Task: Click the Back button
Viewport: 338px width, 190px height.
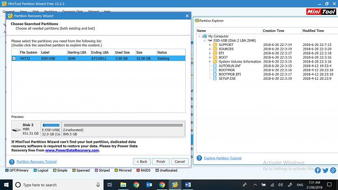Action: 142,162
